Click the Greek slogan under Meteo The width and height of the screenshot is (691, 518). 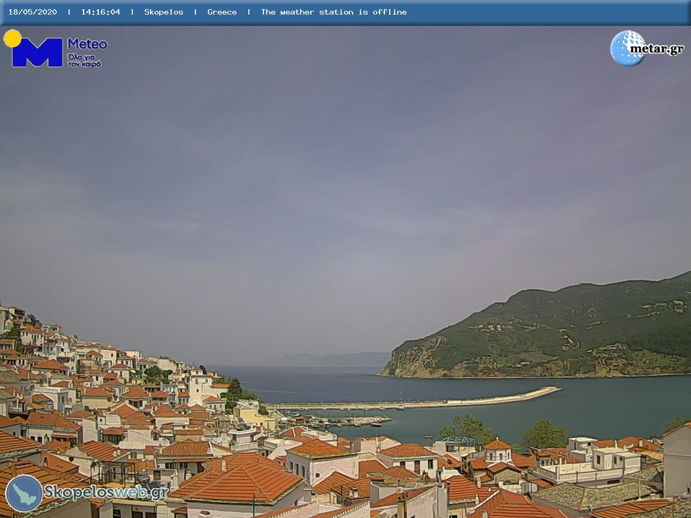[84, 60]
